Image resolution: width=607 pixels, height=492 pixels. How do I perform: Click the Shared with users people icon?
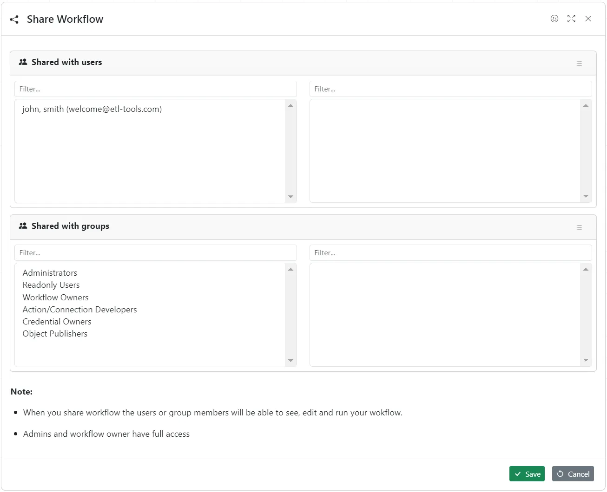23,62
